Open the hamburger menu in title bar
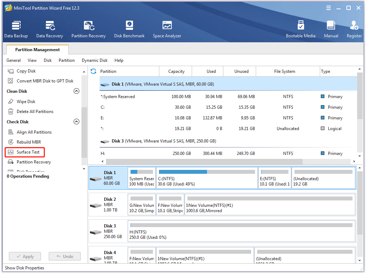Image resolution: width=366 pixels, height=274 pixels. point(328,8)
